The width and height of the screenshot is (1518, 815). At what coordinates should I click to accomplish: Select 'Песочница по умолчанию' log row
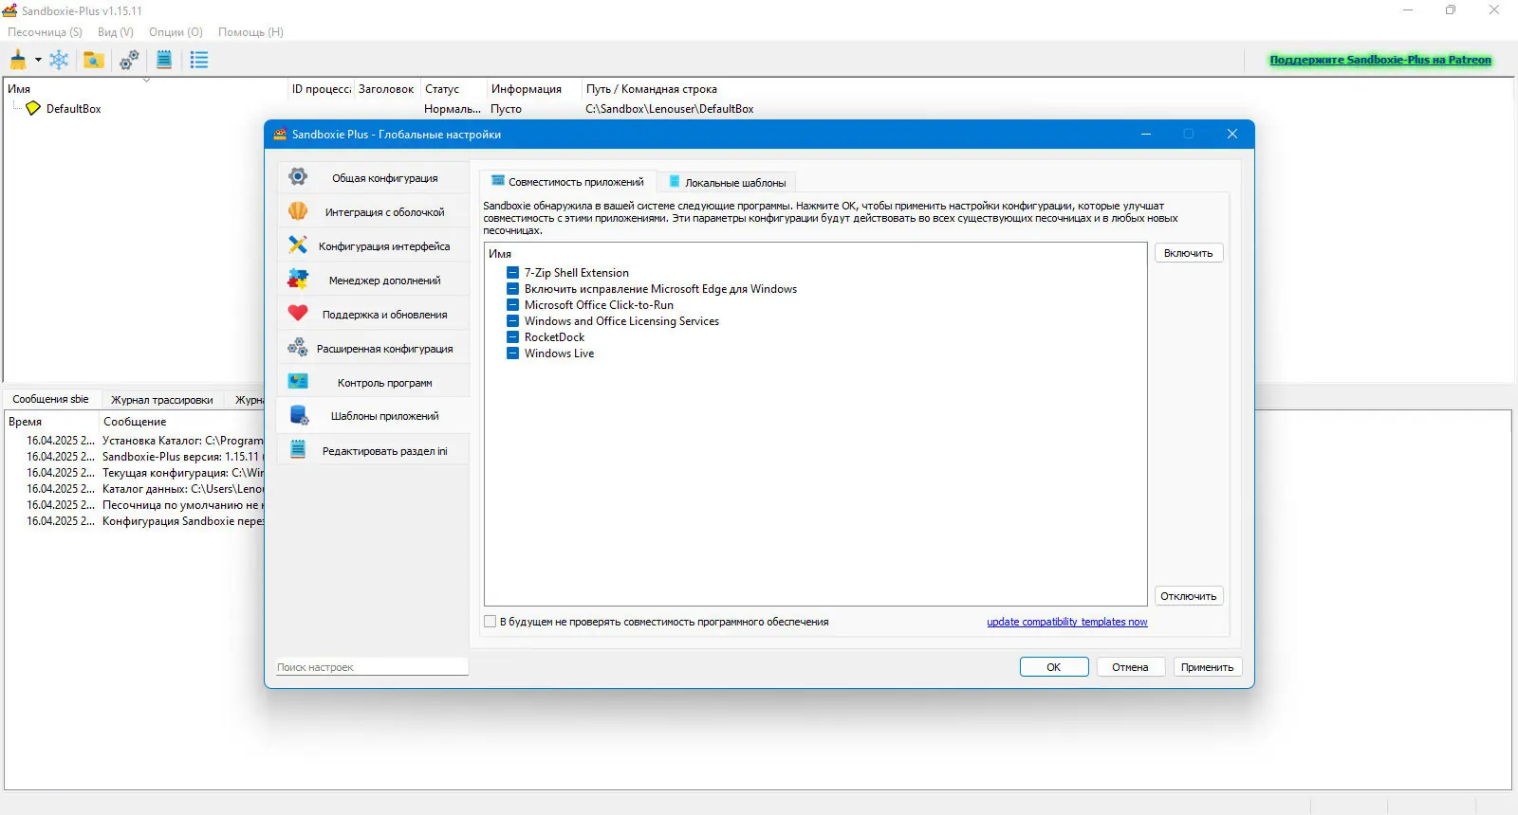182,504
